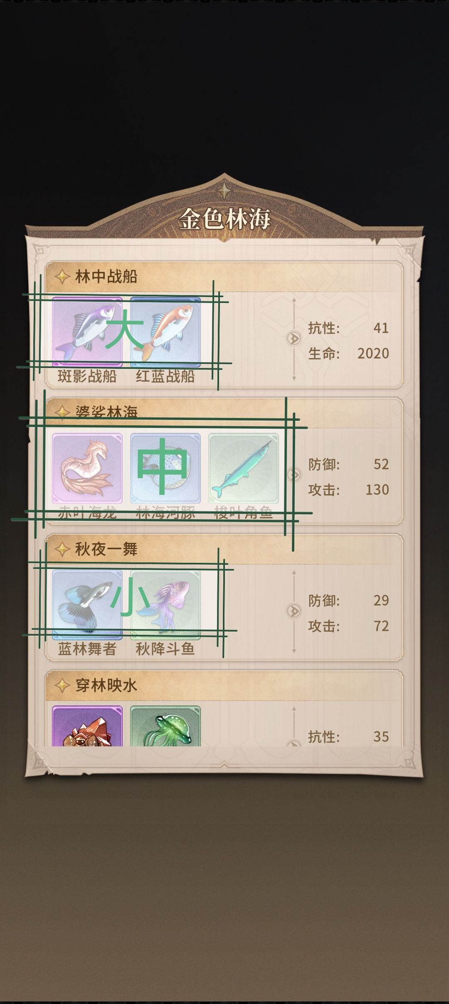Viewport: 449px width, 1004px height.
Task: Expand the arrow beside 婆娑林海 stats
Action: (x=294, y=475)
